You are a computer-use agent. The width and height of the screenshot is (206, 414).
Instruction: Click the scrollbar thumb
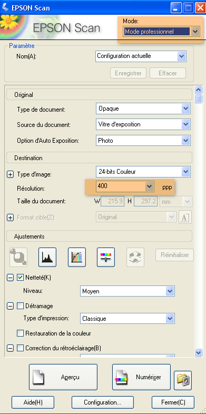(x=198, y=98)
